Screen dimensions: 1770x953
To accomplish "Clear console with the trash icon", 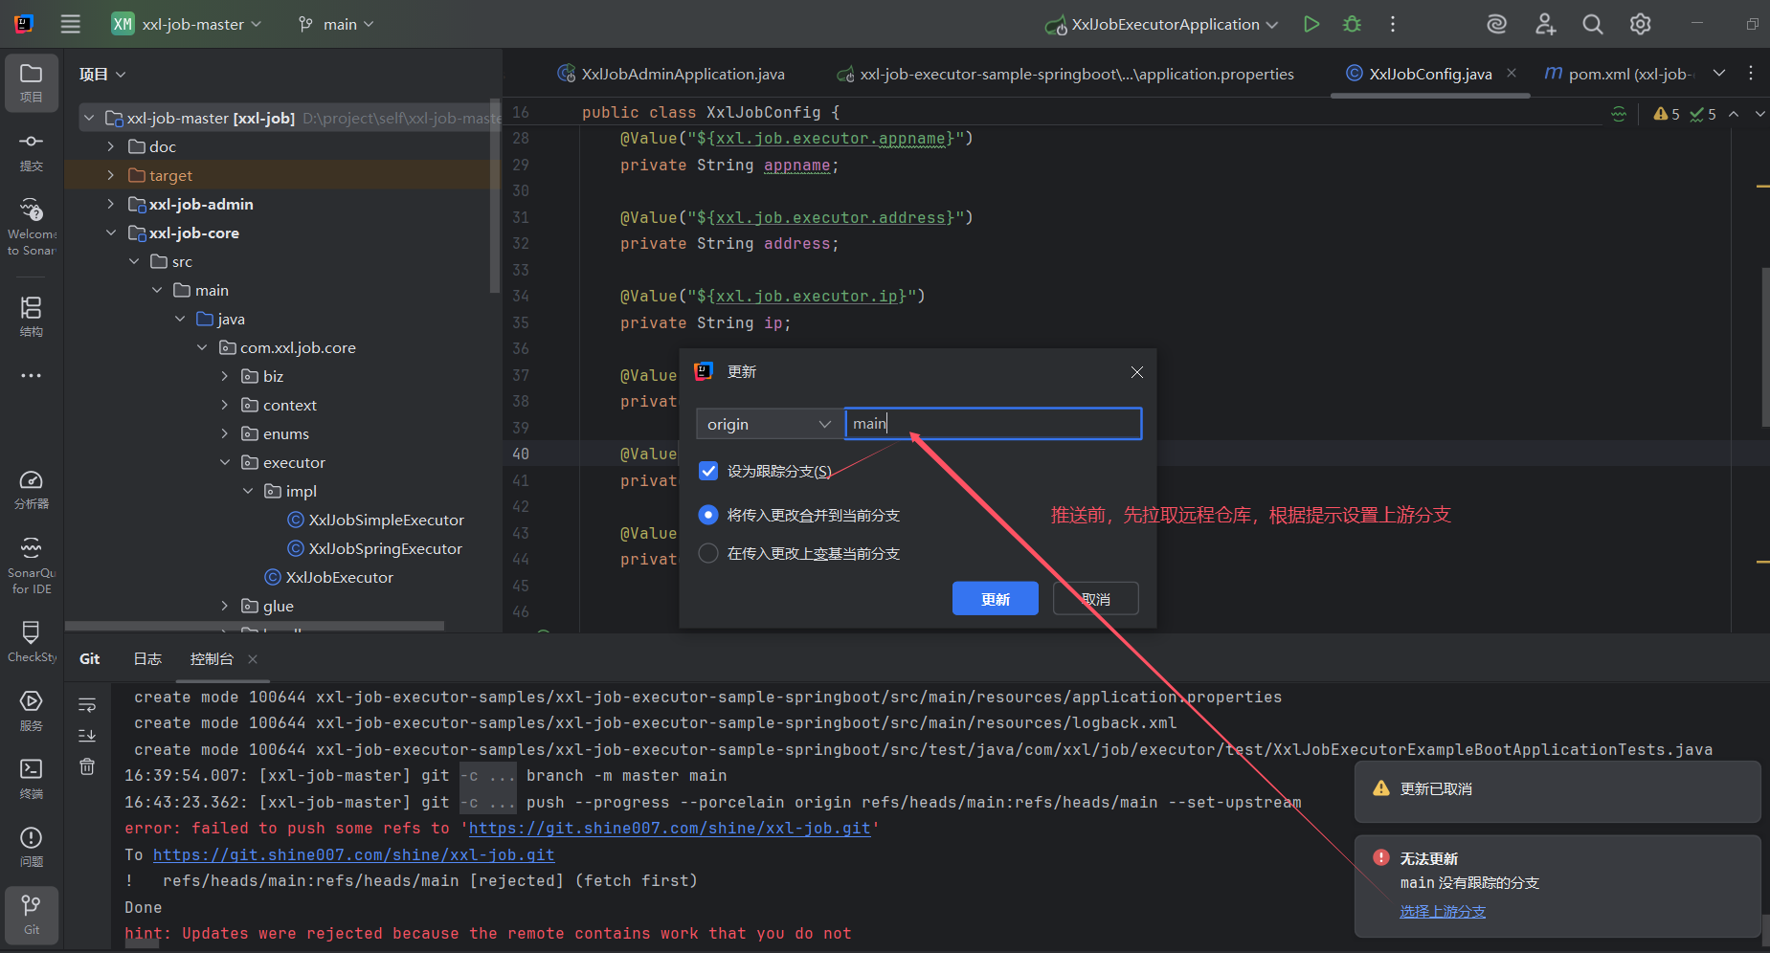I will tap(87, 766).
